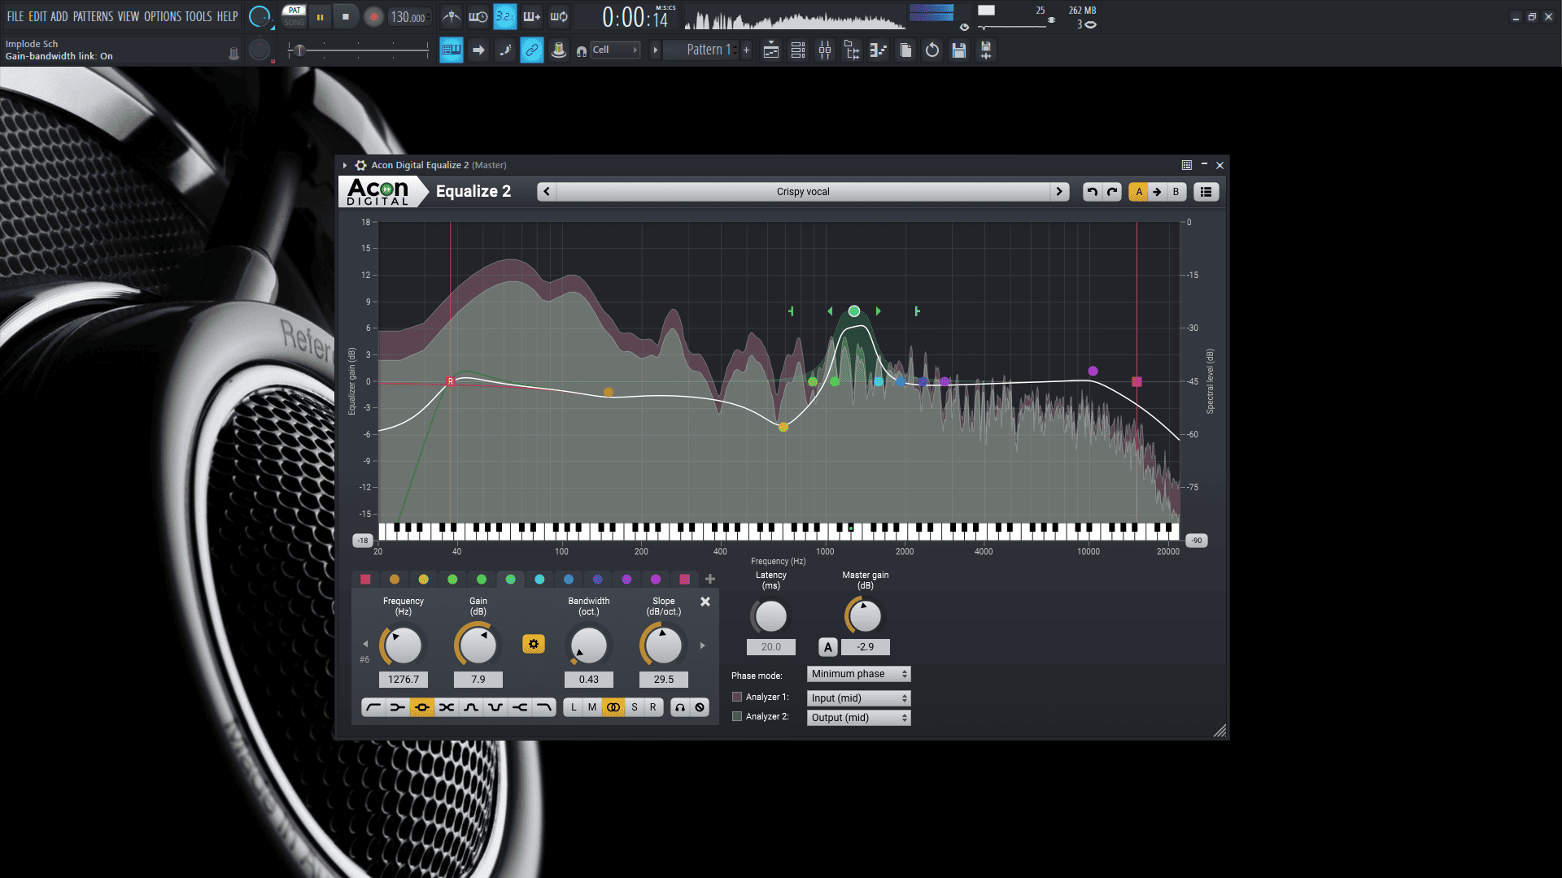
Task: Enable the Analyzer 1 checkbox
Action: [737, 697]
